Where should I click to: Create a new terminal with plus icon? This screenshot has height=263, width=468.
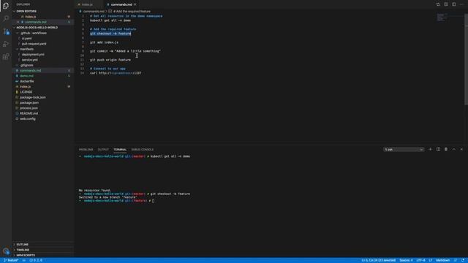pyautogui.click(x=430, y=149)
